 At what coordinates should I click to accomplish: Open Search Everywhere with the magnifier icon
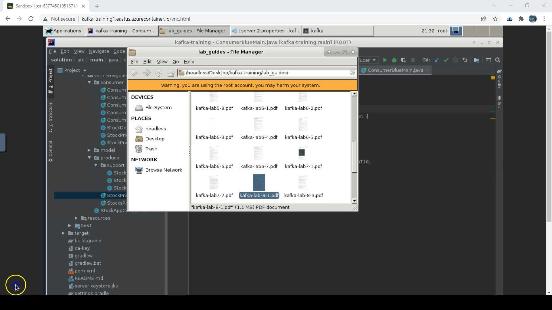coord(498,60)
